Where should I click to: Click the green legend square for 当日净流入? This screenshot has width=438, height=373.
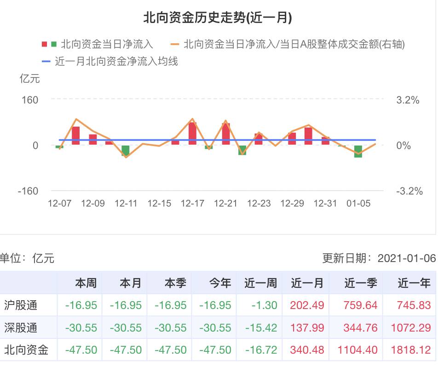pos(54,45)
